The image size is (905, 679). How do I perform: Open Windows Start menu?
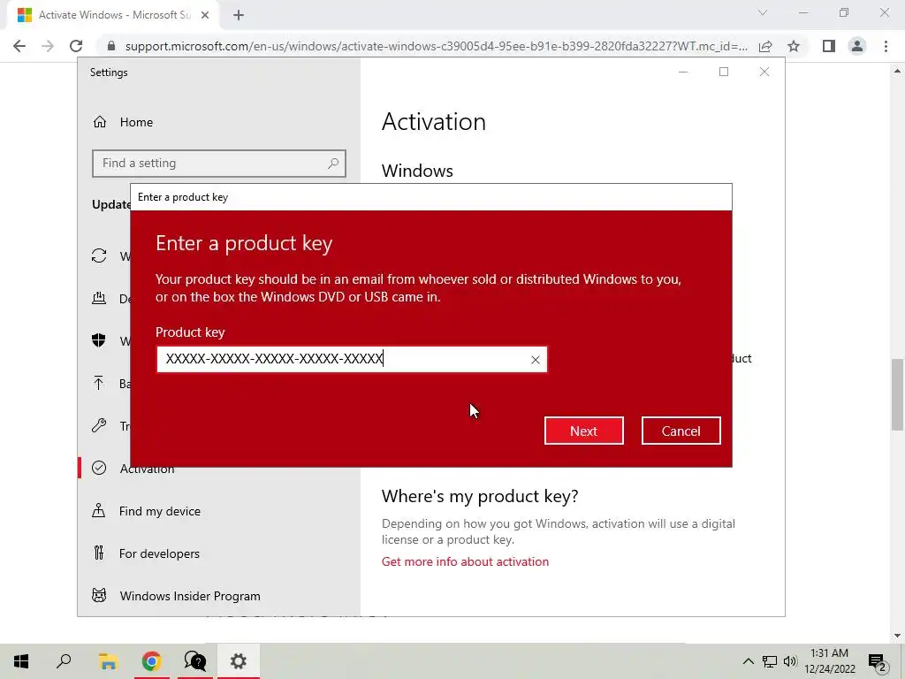click(21, 661)
